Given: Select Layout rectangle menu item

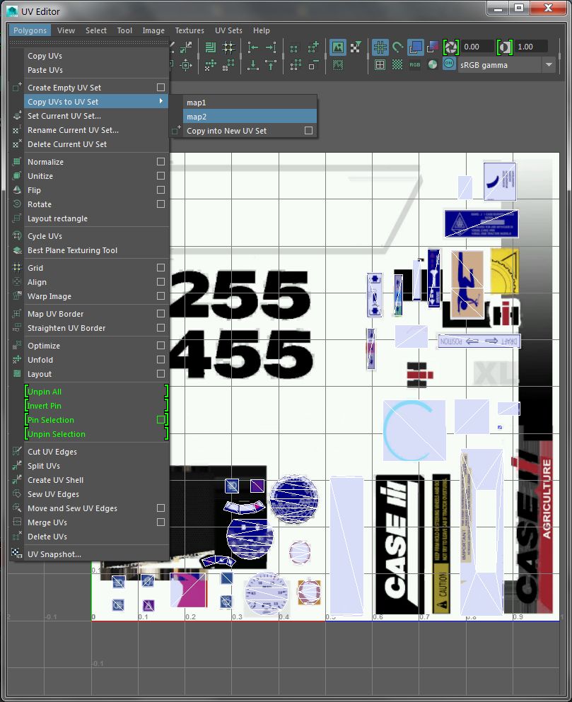Looking at the screenshot, I should click(x=57, y=218).
